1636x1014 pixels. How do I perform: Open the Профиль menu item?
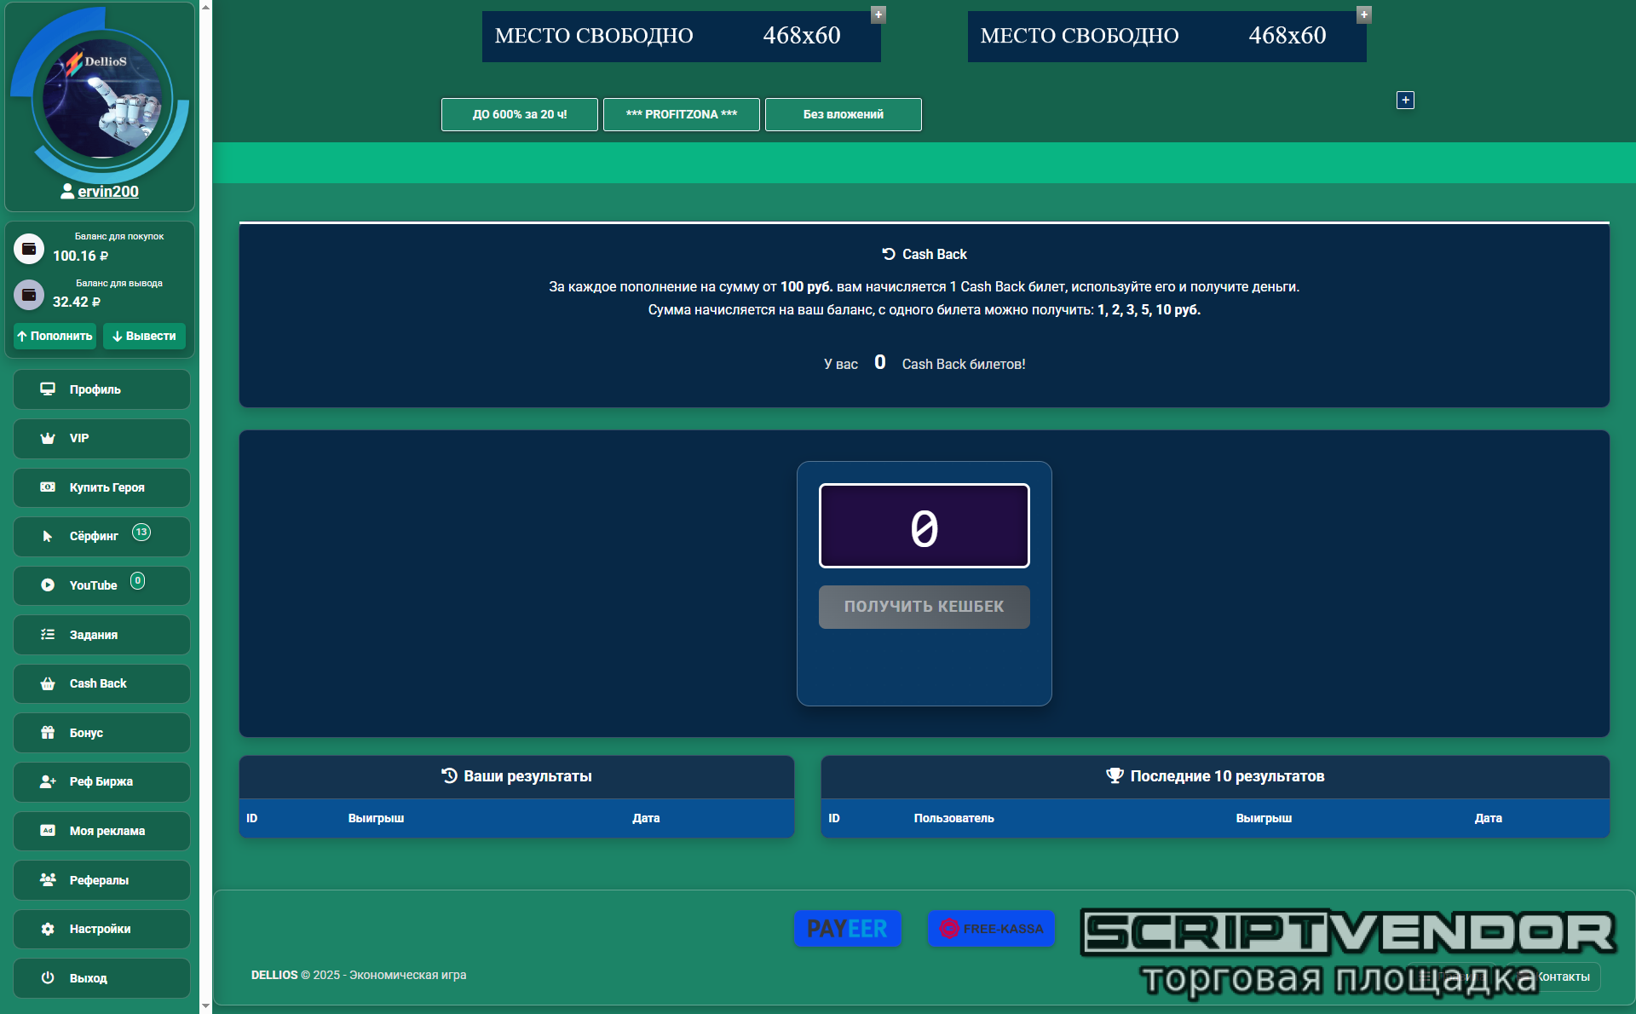point(101,389)
